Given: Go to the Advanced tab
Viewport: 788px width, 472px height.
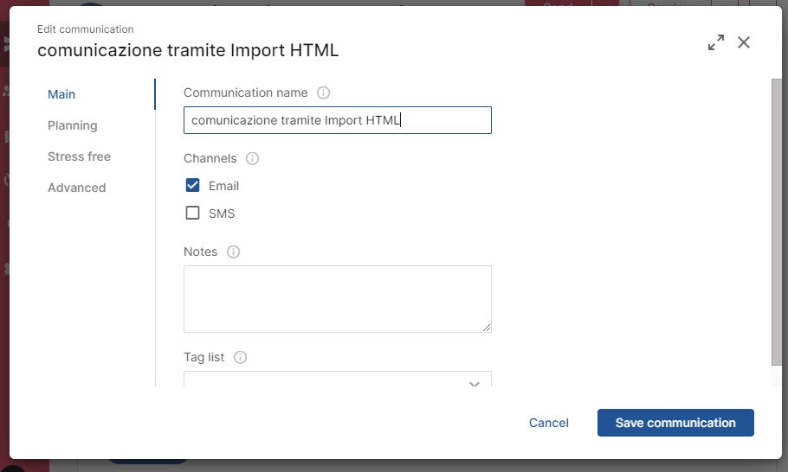Looking at the screenshot, I should point(76,188).
